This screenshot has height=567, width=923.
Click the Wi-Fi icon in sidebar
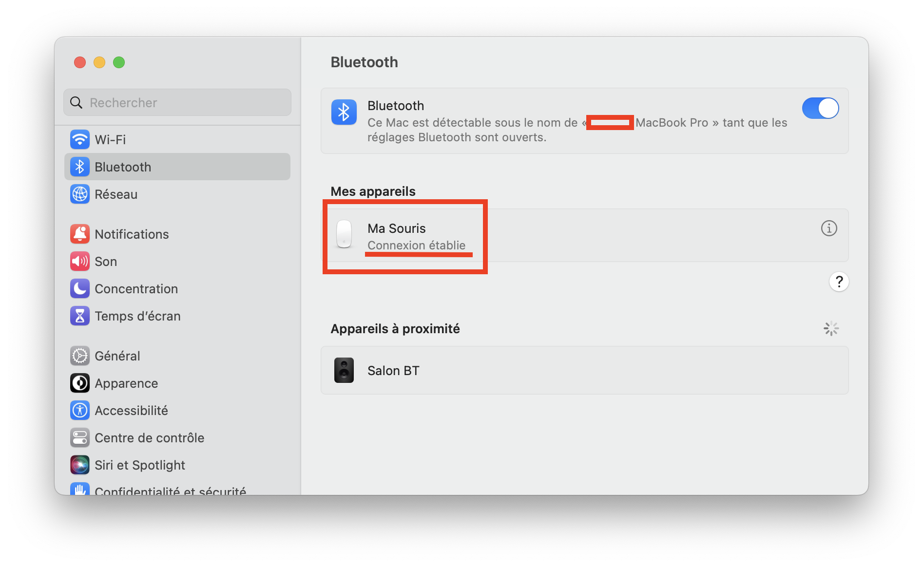pos(80,140)
